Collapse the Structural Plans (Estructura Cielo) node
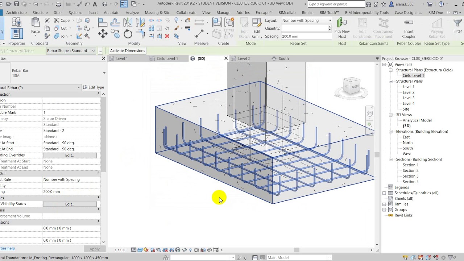Screen dimensions: 464x261 (391, 70)
